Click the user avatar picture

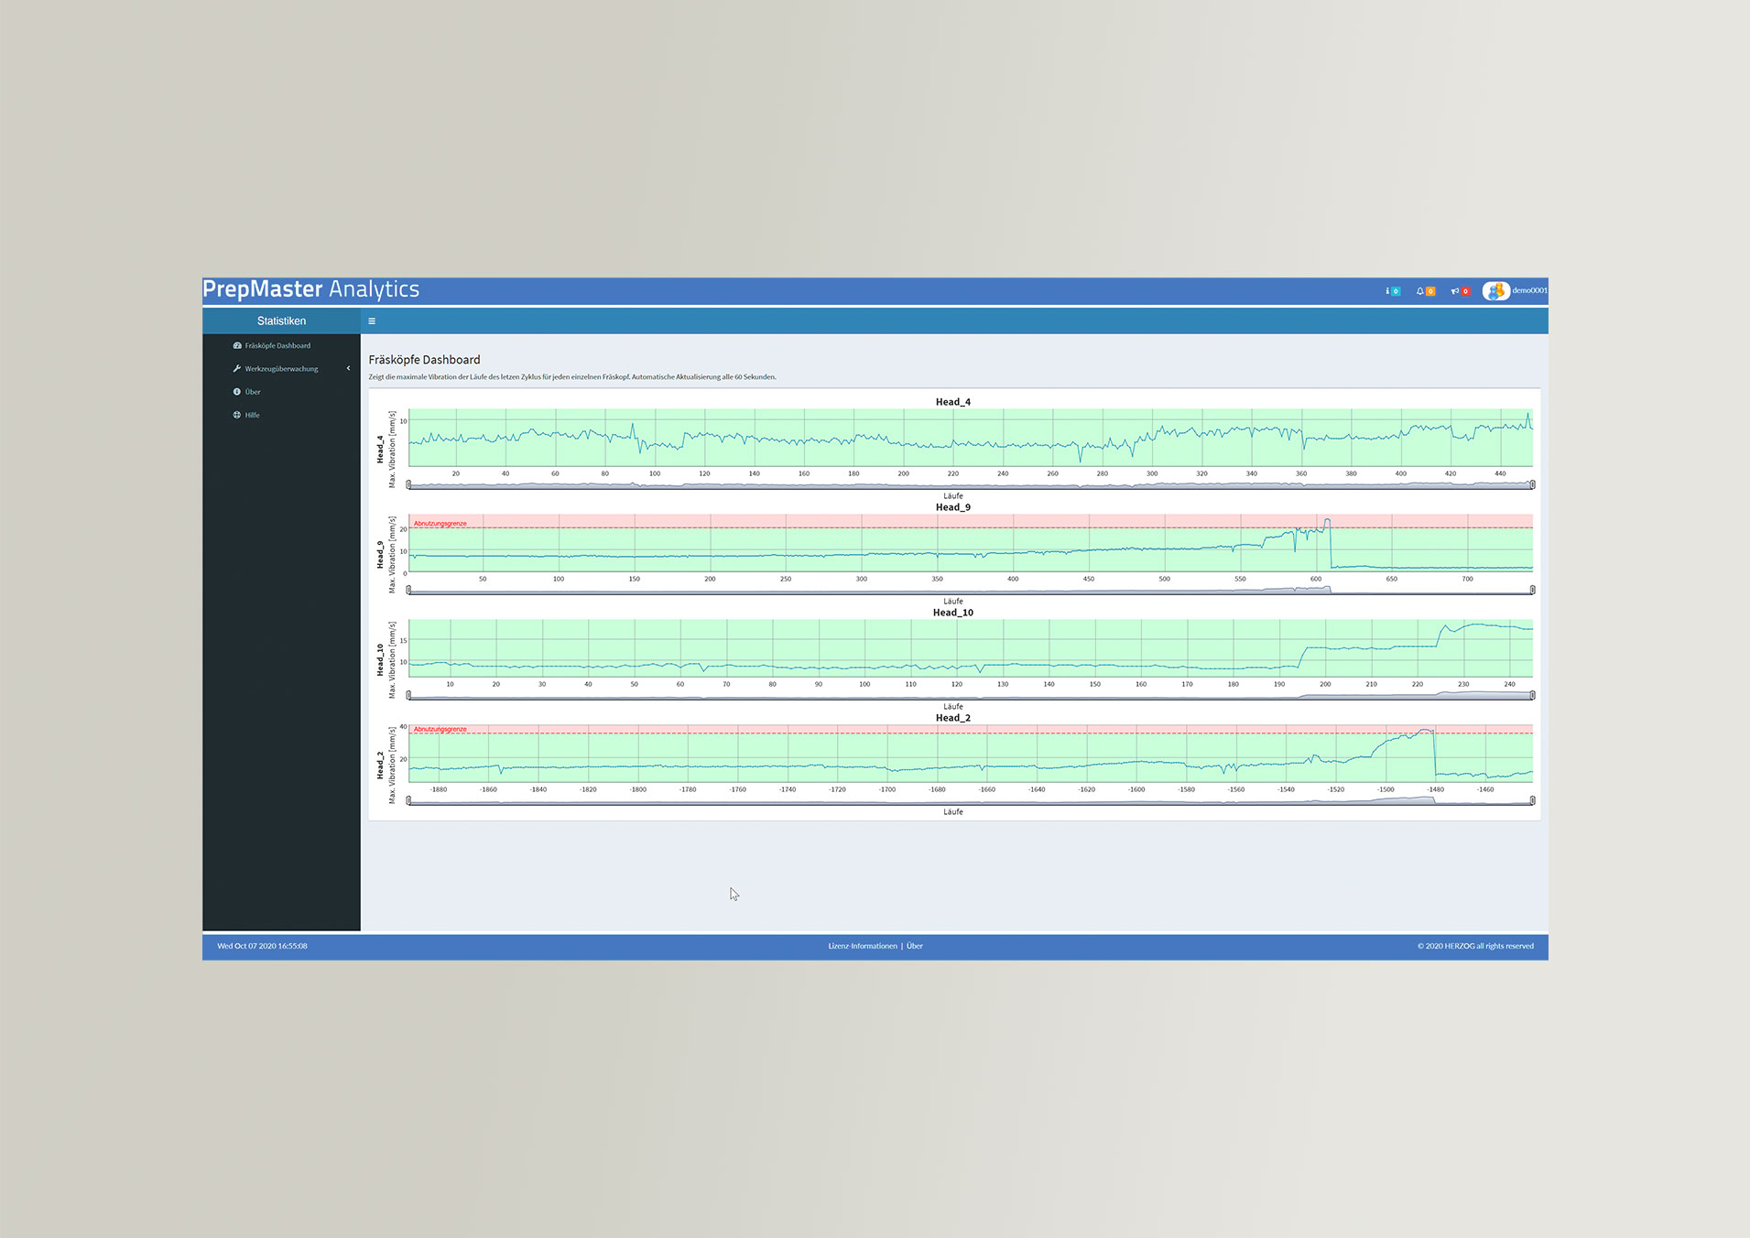tap(1495, 291)
